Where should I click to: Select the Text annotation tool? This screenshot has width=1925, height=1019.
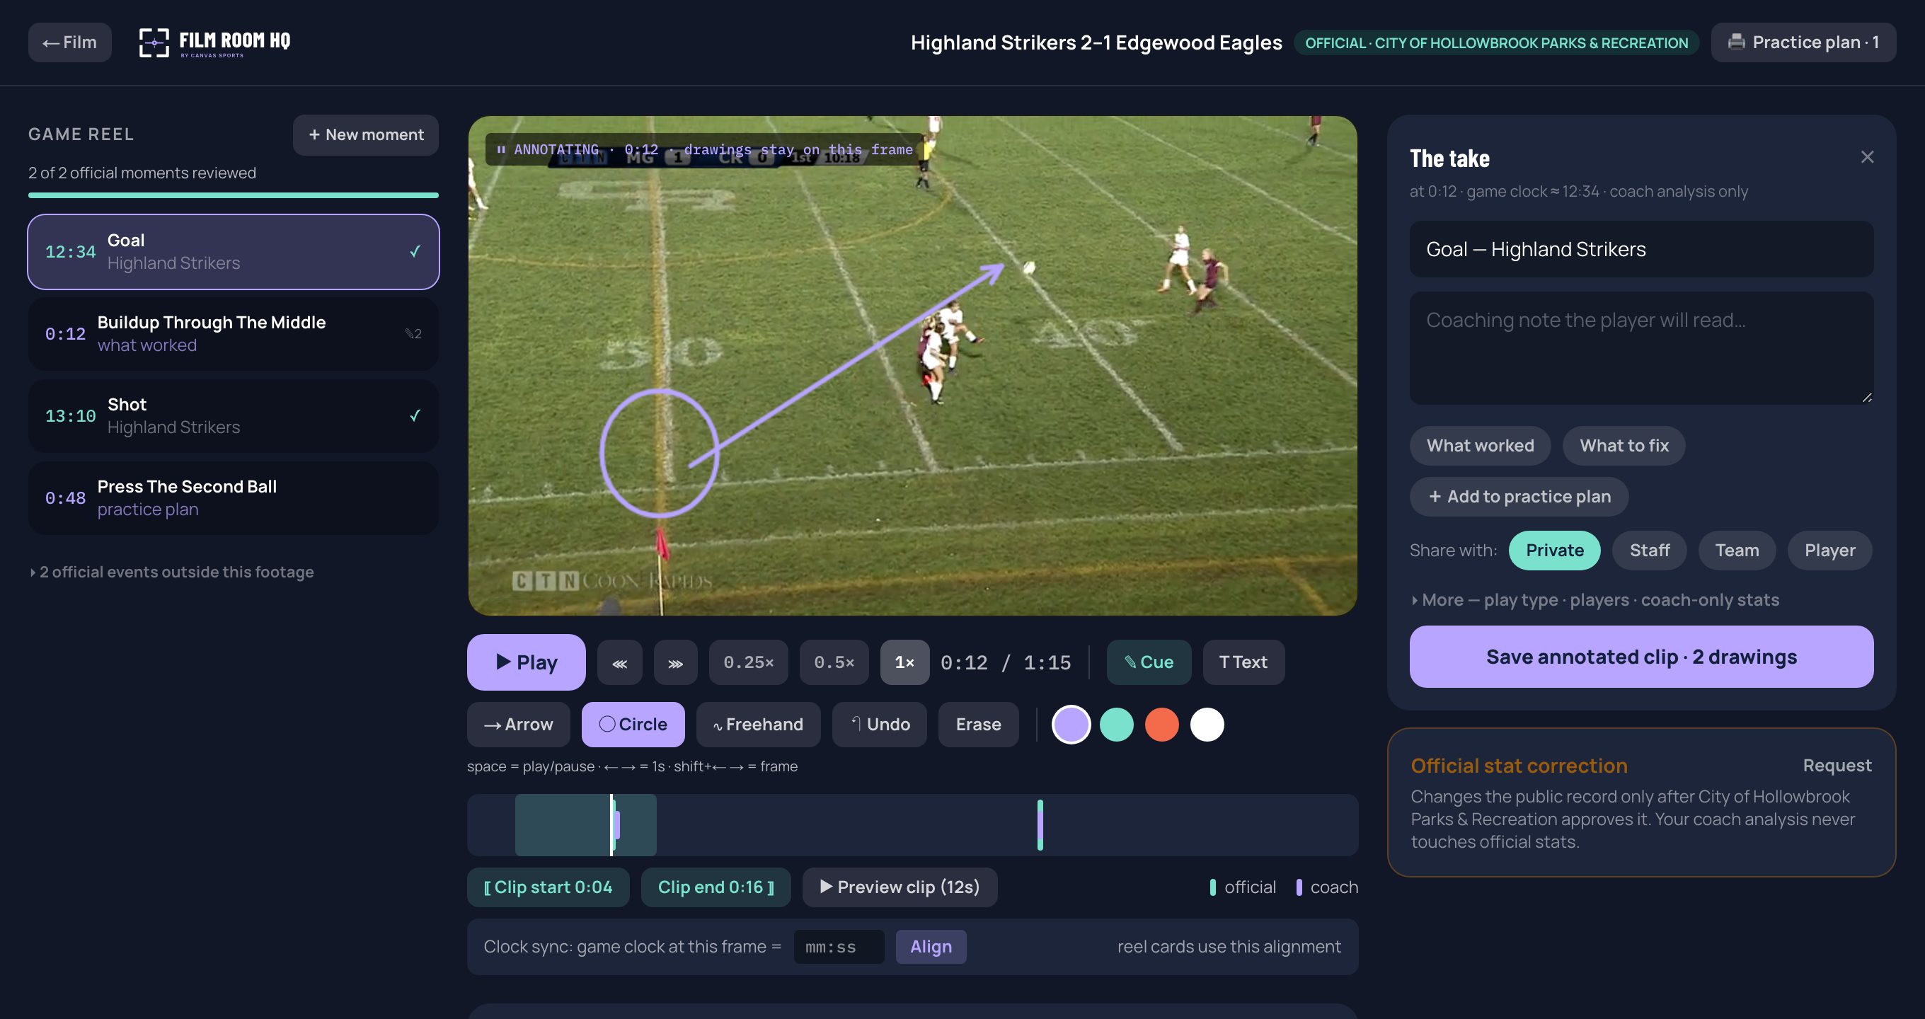pyautogui.click(x=1243, y=662)
